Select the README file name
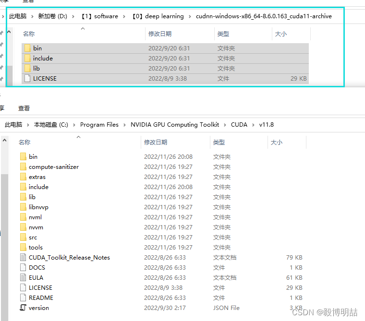Image resolution: width=365 pixels, height=321 pixels. coord(41,298)
